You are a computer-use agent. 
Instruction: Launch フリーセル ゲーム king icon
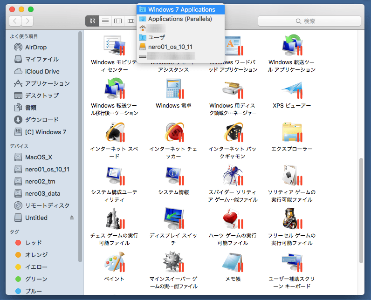coord(292,218)
